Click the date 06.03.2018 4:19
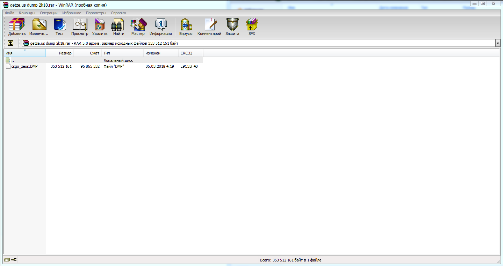Viewport: 503px width, 266px height. 160,66
